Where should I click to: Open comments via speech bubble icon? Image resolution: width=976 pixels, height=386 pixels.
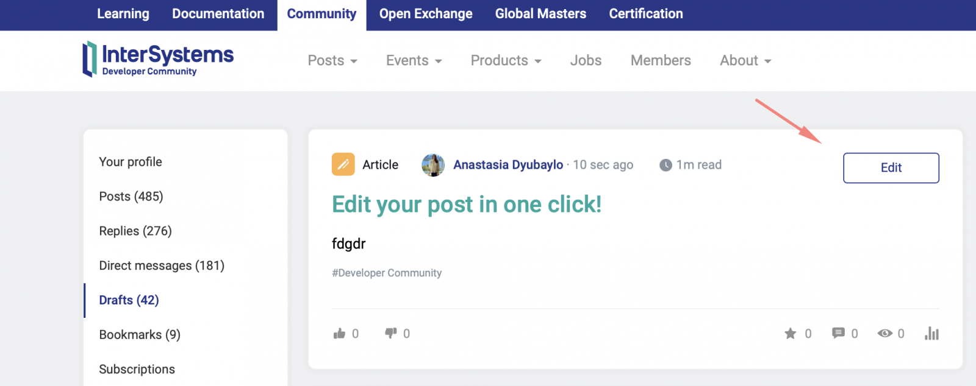838,333
